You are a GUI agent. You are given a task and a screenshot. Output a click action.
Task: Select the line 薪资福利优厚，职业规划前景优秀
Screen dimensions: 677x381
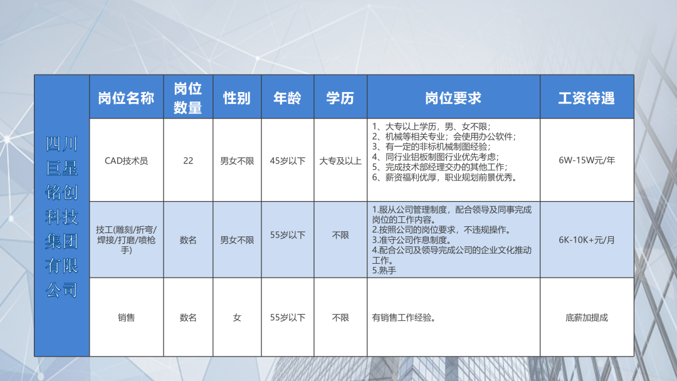(x=444, y=177)
